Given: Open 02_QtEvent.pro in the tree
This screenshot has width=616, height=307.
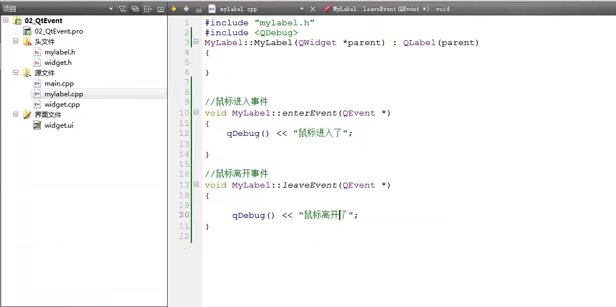Looking at the screenshot, I should pyautogui.click(x=59, y=31).
